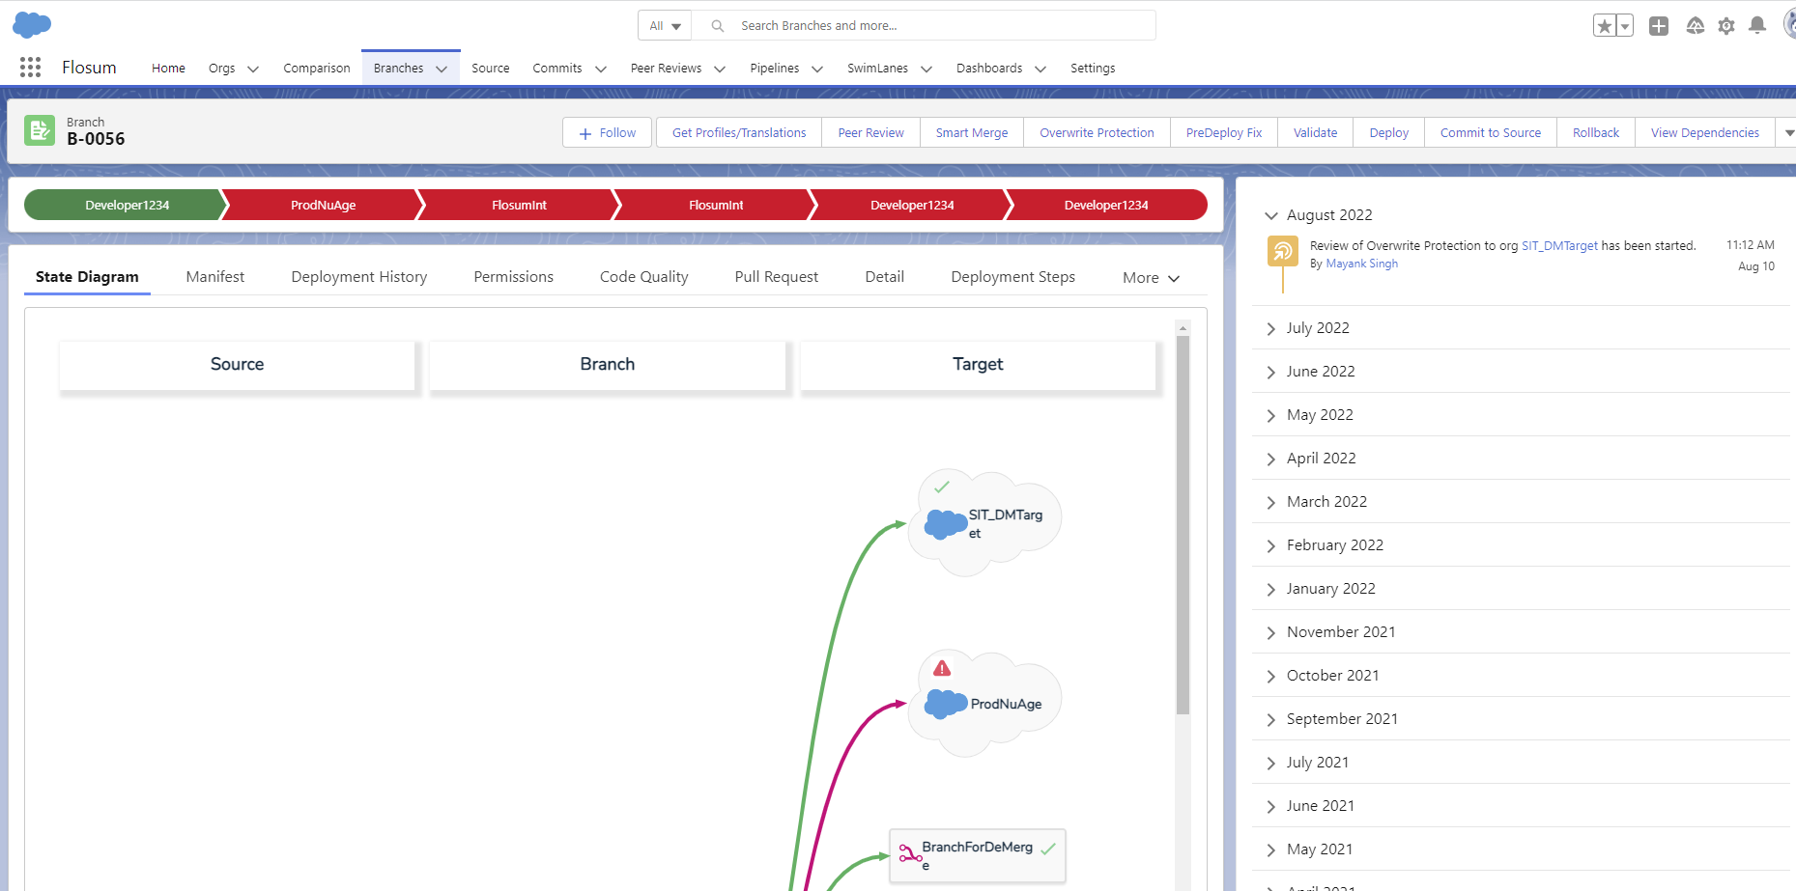Image resolution: width=1796 pixels, height=891 pixels.
Task: Click the Validate button
Action: pyautogui.click(x=1316, y=133)
